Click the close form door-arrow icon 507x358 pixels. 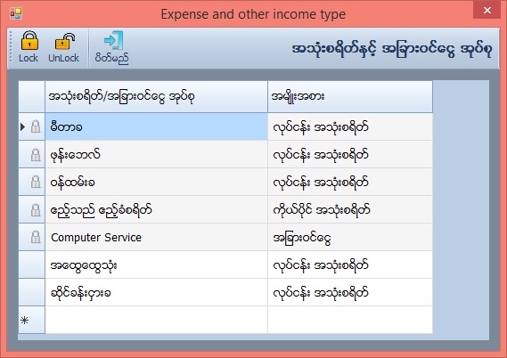tap(113, 40)
